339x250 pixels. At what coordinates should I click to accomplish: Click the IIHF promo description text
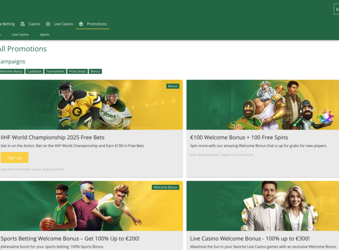[72, 146]
